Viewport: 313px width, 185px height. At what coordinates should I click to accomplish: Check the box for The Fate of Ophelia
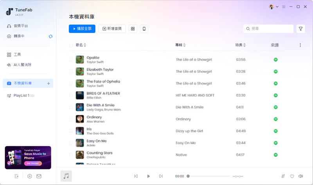pyautogui.click(x=71, y=83)
